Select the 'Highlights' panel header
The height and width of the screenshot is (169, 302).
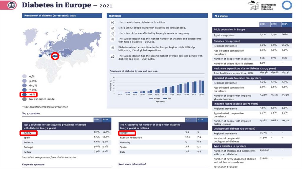157,16
